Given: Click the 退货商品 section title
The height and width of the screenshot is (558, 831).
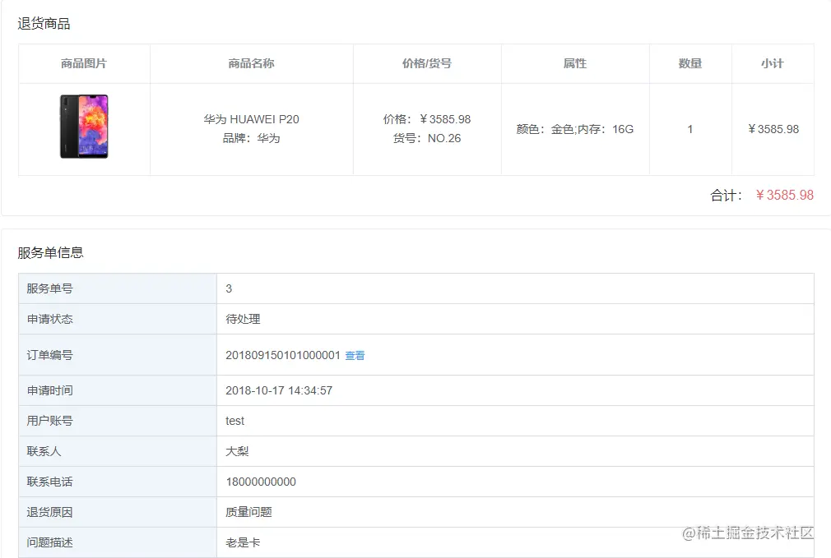Looking at the screenshot, I should point(44,24).
